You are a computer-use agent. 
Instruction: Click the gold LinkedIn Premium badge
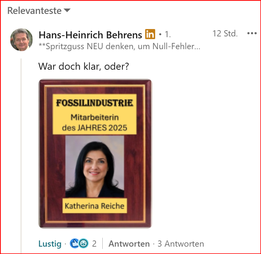click(150, 34)
